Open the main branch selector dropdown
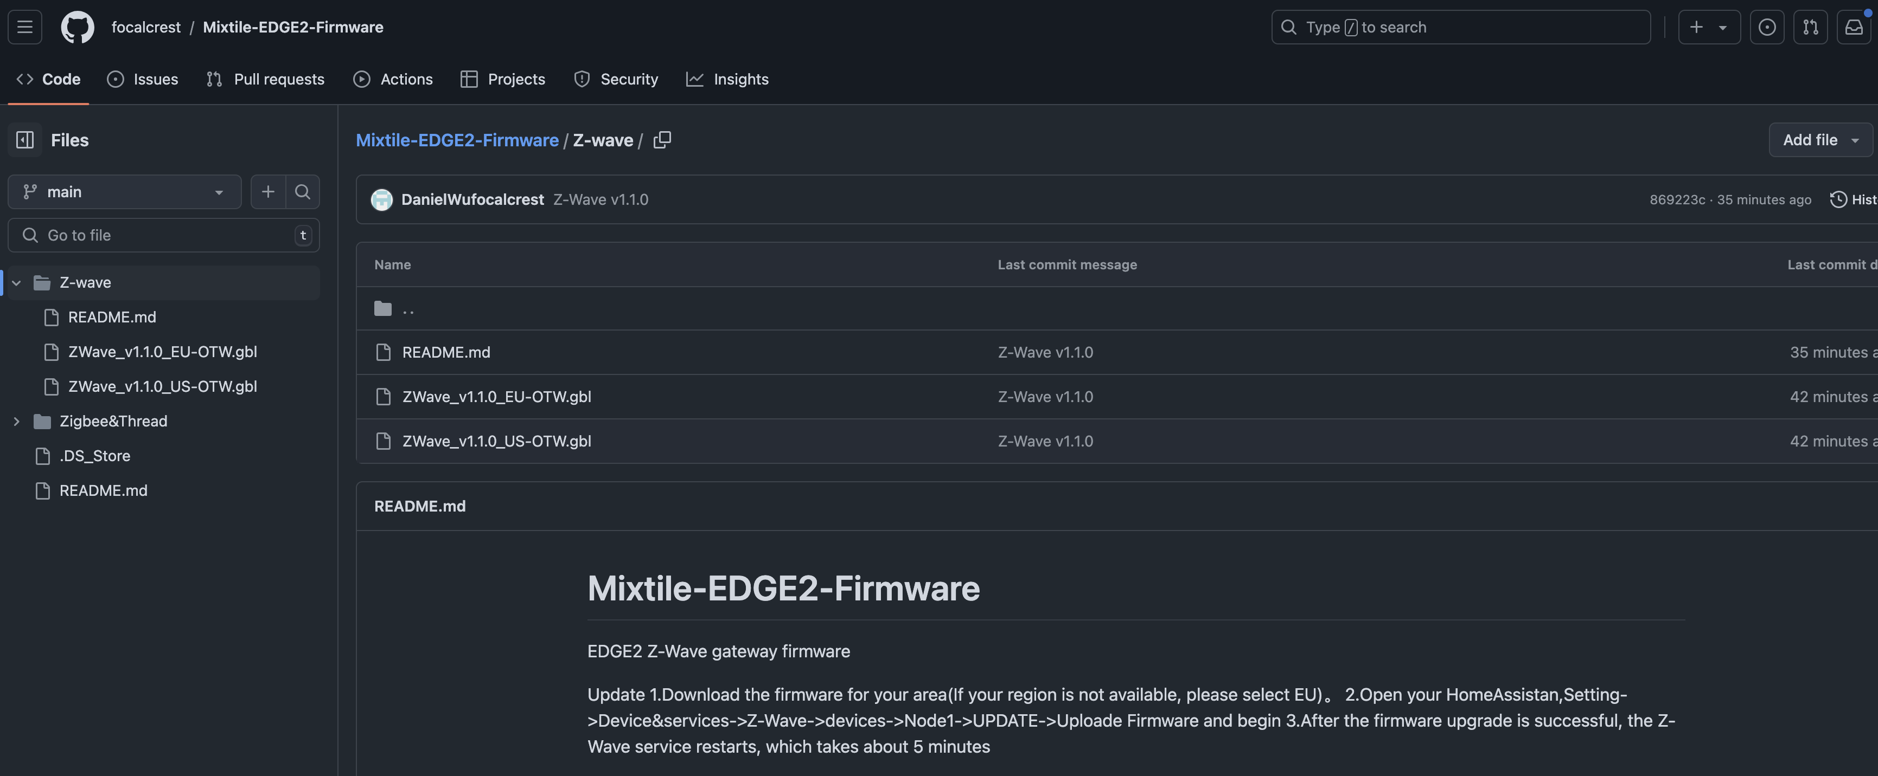Screen dimensions: 1878x776 (125, 191)
